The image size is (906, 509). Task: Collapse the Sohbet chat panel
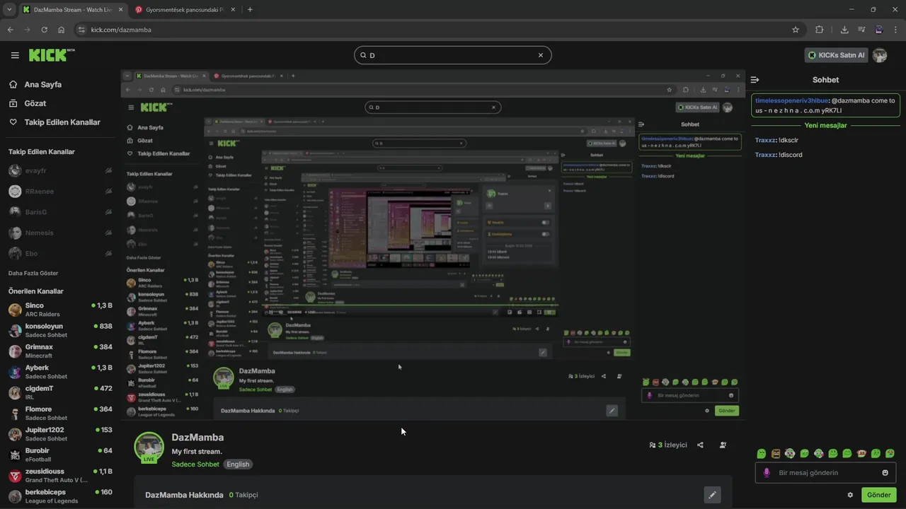point(755,80)
